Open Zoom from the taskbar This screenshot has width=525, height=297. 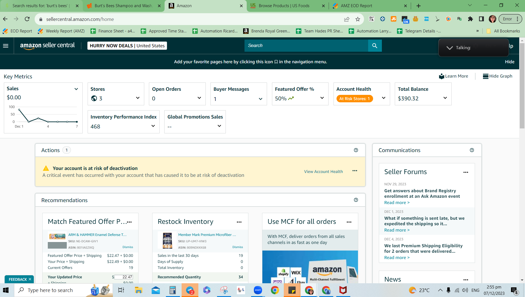pyautogui.click(x=258, y=290)
